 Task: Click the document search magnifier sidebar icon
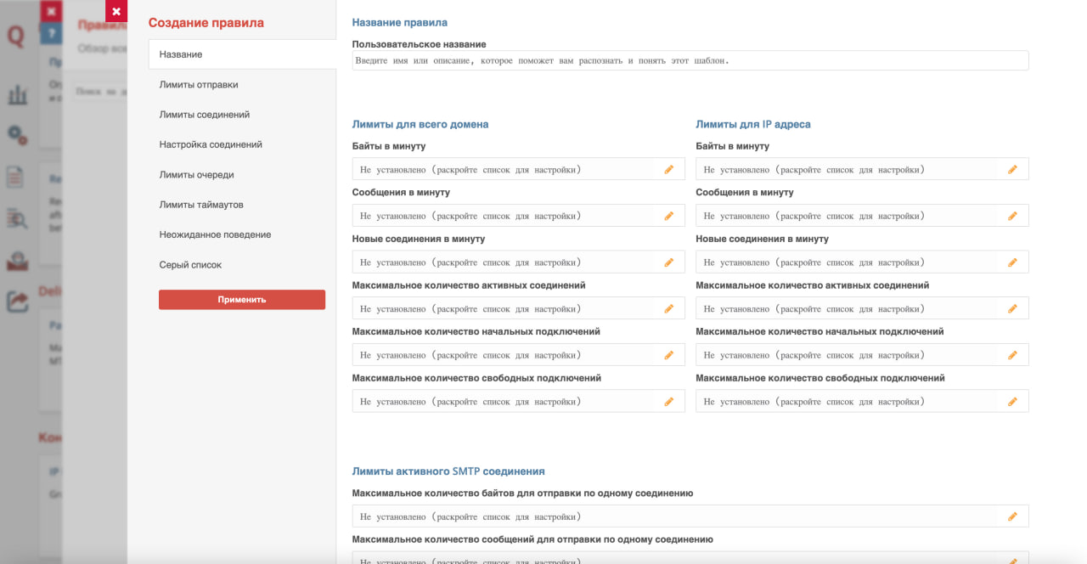pyautogui.click(x=18, y=218)
